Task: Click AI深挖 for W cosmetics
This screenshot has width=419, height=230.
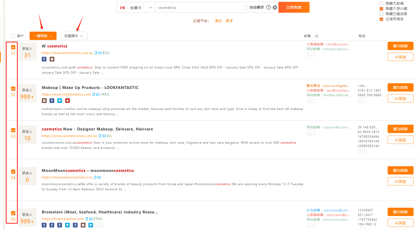Action: point(401,57)
